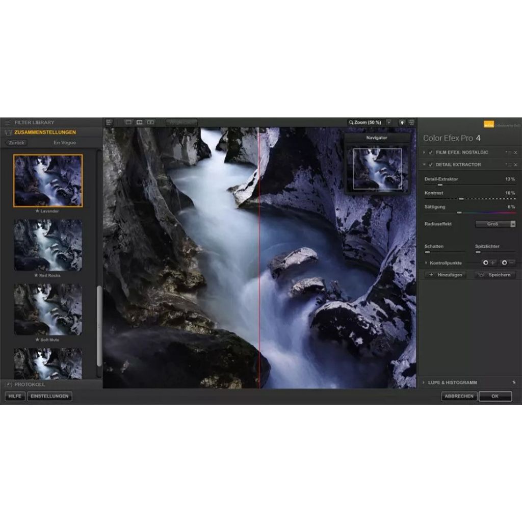Select the Lavender preset thumbnail
The width and height of the screenshot is (522, 522).
(x=48, y=181)
